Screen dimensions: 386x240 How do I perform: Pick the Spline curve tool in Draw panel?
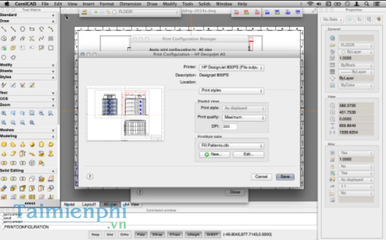coord(41,39)
